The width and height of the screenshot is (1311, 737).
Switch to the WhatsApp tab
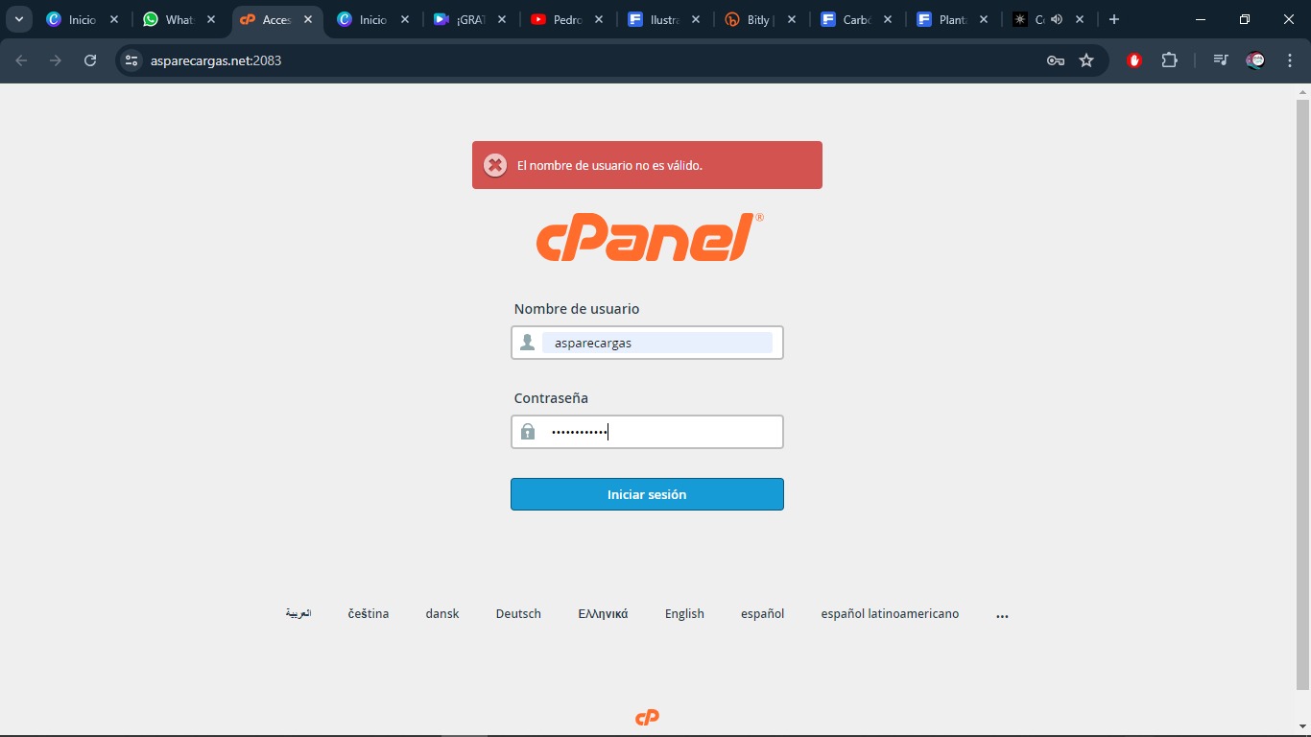(x=179, y=19)
